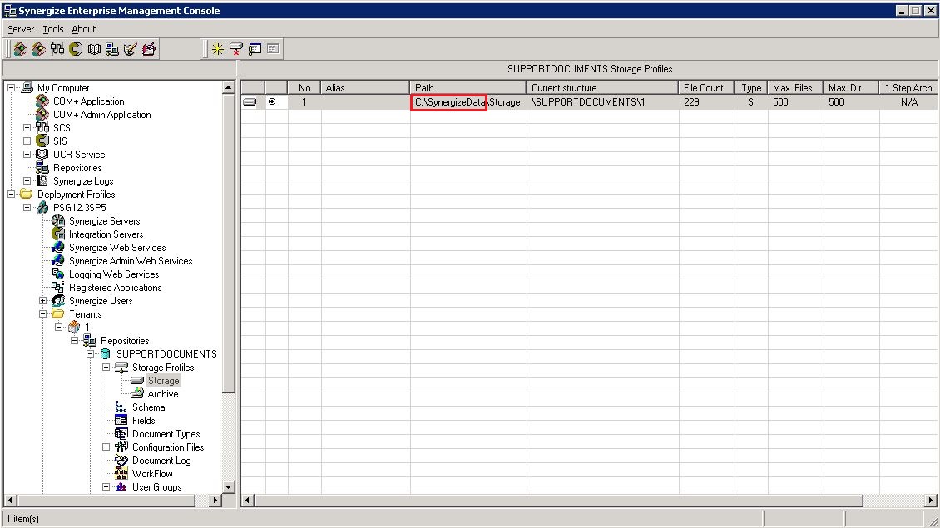Click the COM+ Admin Application toolbar icon
Image resolution: width=940 pixels, height=528 pixels.
point(39,49)
